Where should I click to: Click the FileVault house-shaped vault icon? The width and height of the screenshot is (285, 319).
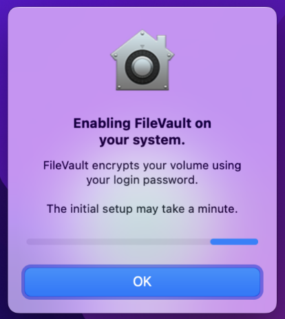(142, 60)
